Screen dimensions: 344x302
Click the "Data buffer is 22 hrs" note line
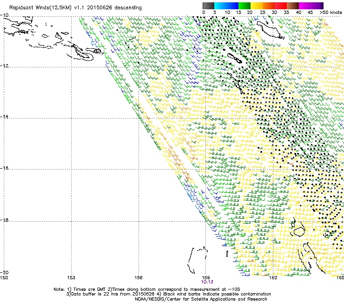[x=168, y=294]
